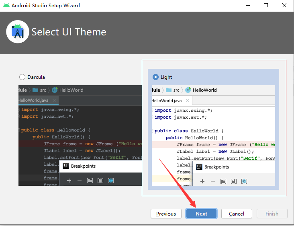Click the Android Studio Setup Wizard title

pyautogui.click(x=45, y=6)
